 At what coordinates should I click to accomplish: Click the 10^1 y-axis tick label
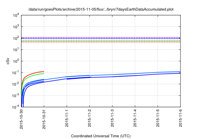tap(16, 50)
